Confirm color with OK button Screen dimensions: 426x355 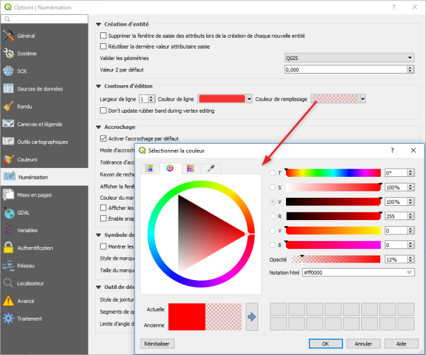326,344
